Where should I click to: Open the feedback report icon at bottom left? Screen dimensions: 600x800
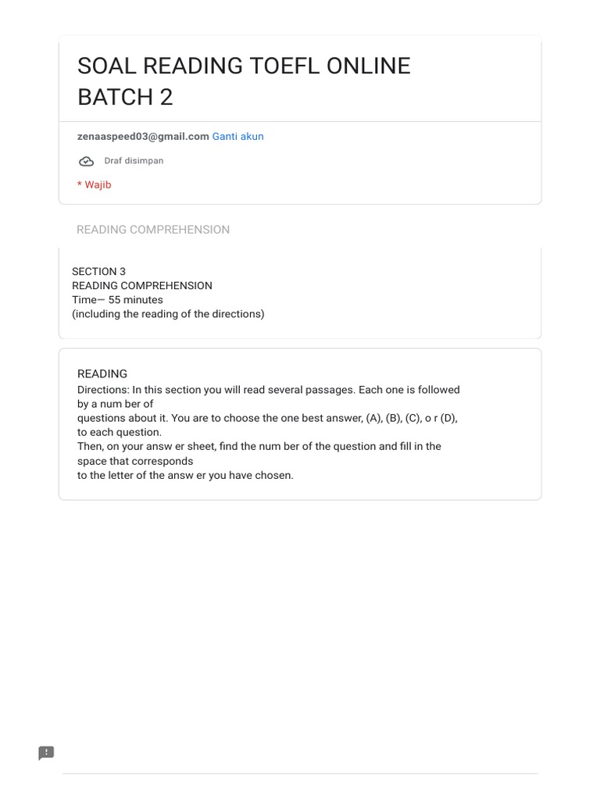[x=46, y=753]
